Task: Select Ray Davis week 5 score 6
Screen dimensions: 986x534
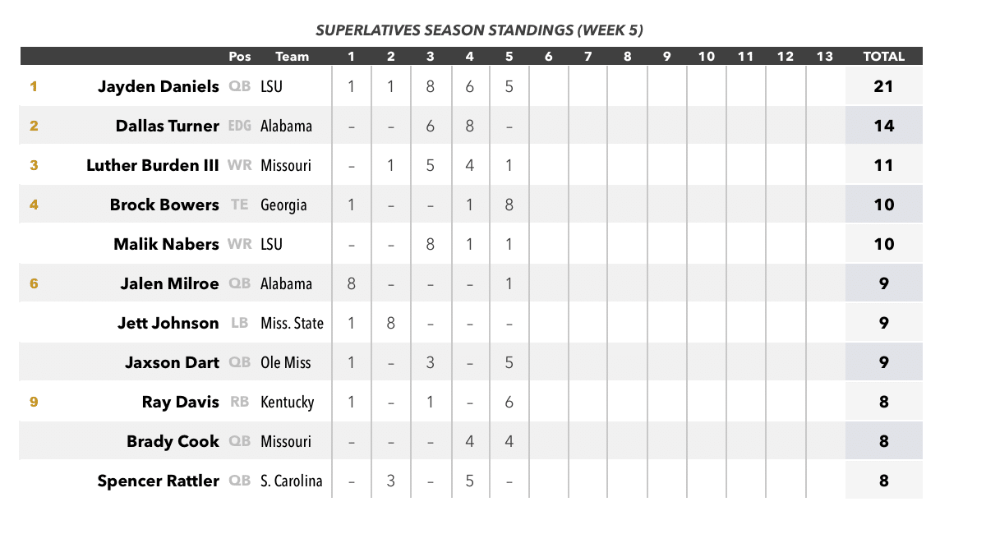Action: [509, 402]
